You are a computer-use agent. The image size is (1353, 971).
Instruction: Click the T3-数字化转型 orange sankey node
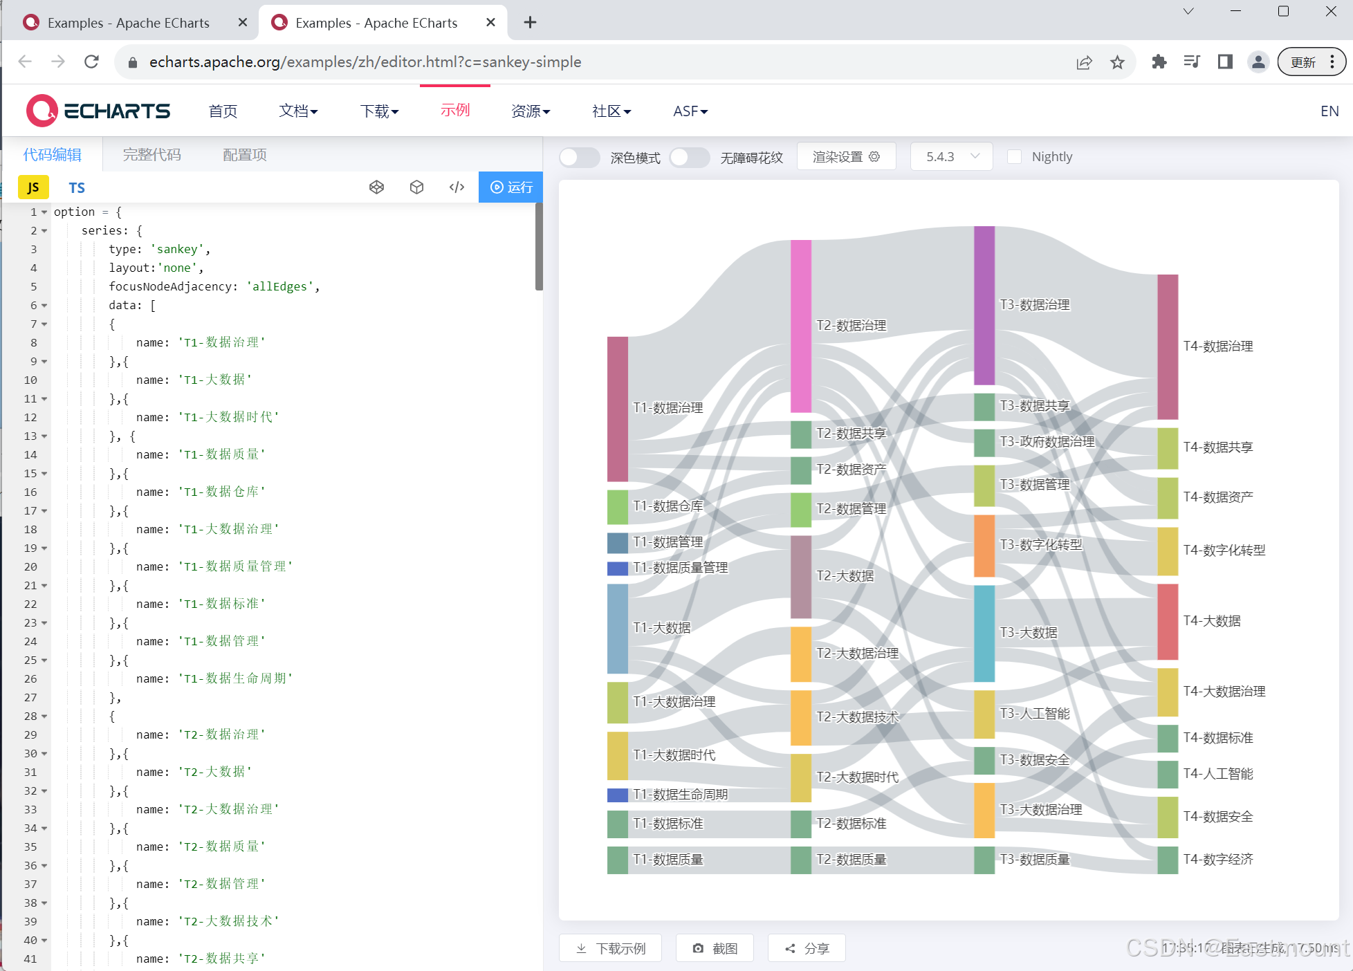coord(984,545)
